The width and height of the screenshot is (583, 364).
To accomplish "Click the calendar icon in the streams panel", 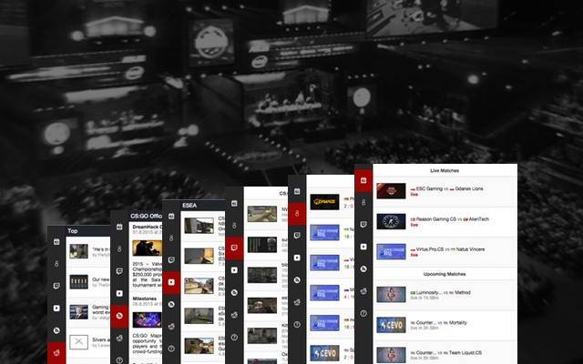I will pos(234,203).
